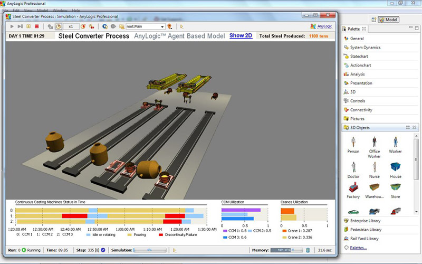This screenshot has height=264, width=422.
Task: Click the green Running status icon
Action: [24, 250]
